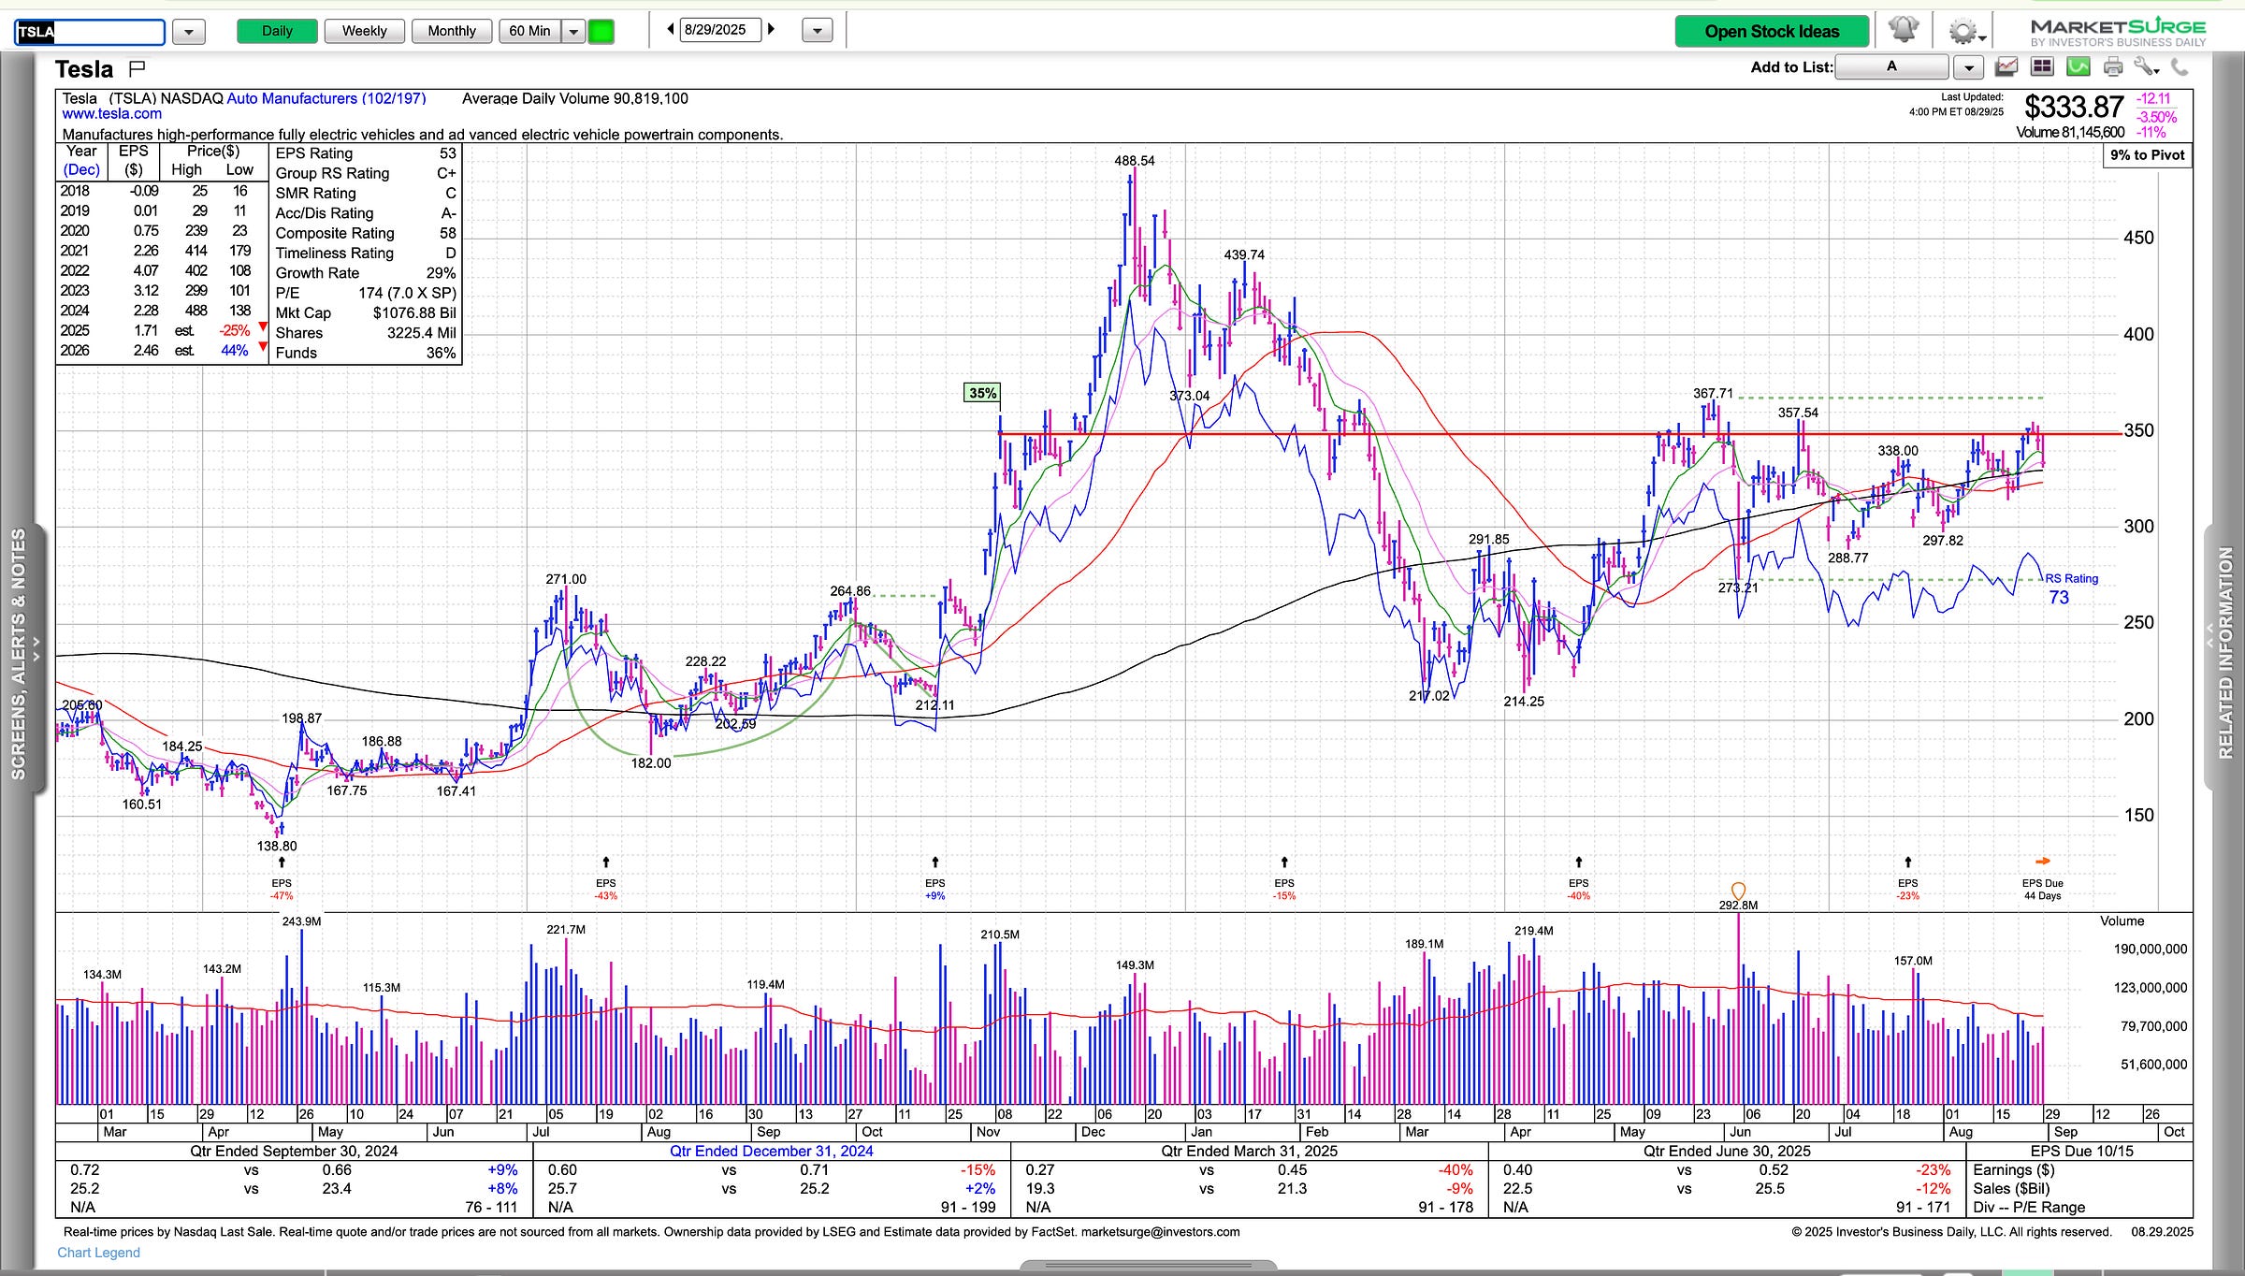Click the TSLA symbol input field

point(91,32)
